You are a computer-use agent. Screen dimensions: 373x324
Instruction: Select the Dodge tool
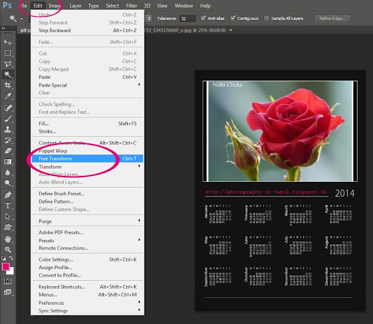(8, 183)
